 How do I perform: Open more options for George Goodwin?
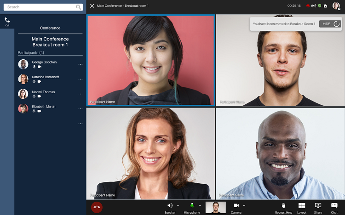click(80, 64)
